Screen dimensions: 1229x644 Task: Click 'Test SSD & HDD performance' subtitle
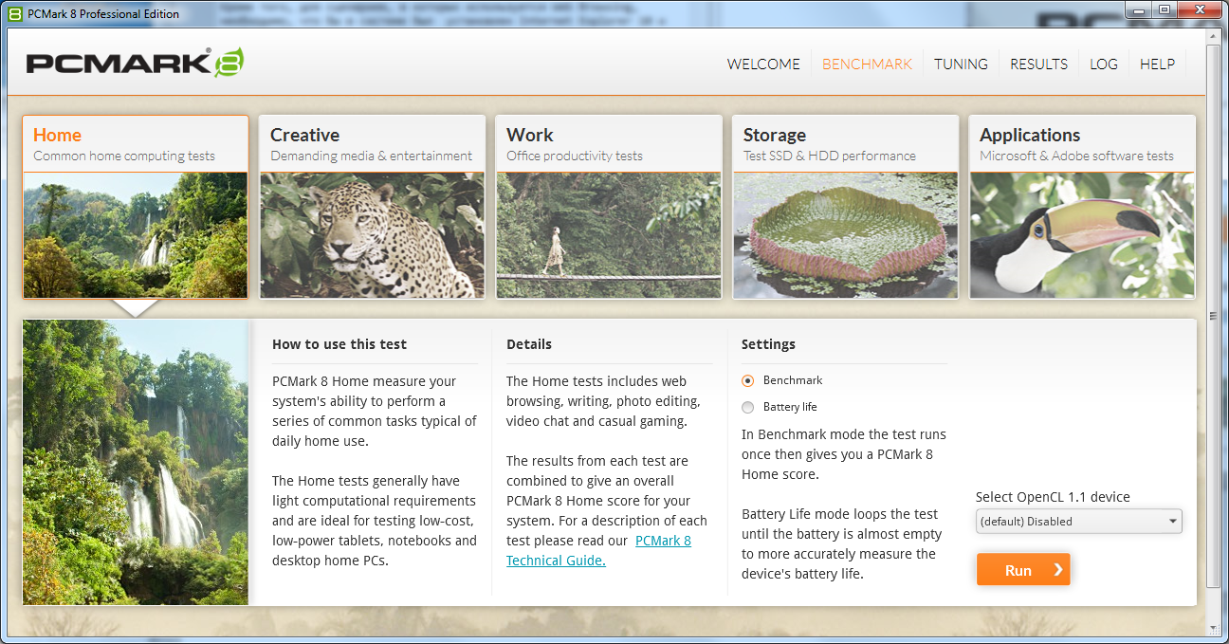point(830,156)
